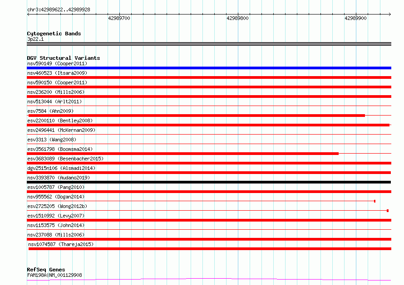The width and height of the screenshot is (404, 285).
Task: Click the red bar under nsv1074587
Action: point(210,249)
